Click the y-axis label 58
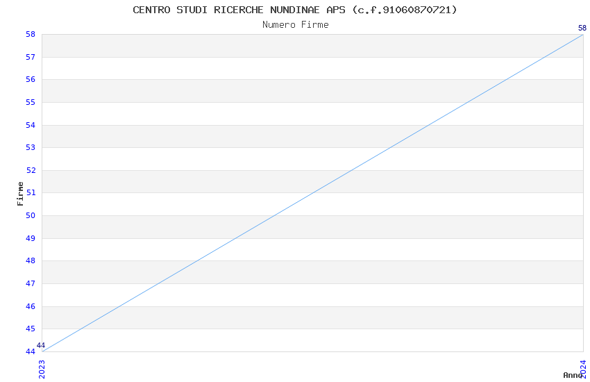 31,34
